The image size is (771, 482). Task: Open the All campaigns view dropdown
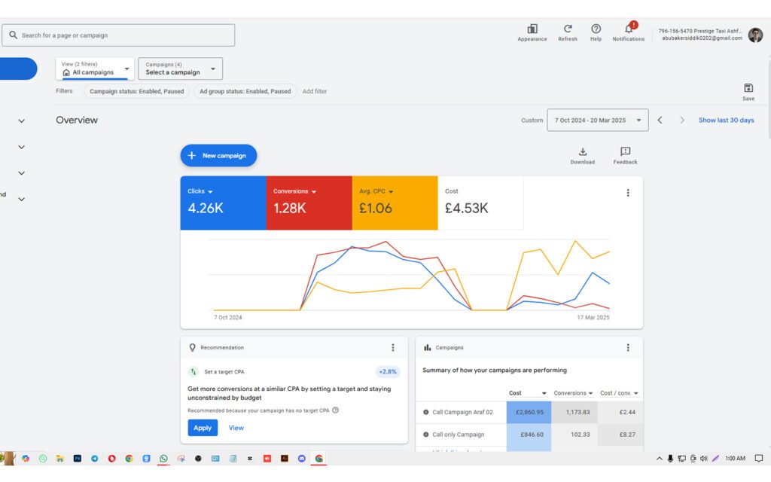click(x=95, y=69)
